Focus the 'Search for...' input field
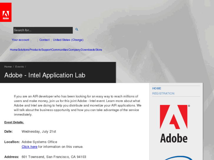 43,30
